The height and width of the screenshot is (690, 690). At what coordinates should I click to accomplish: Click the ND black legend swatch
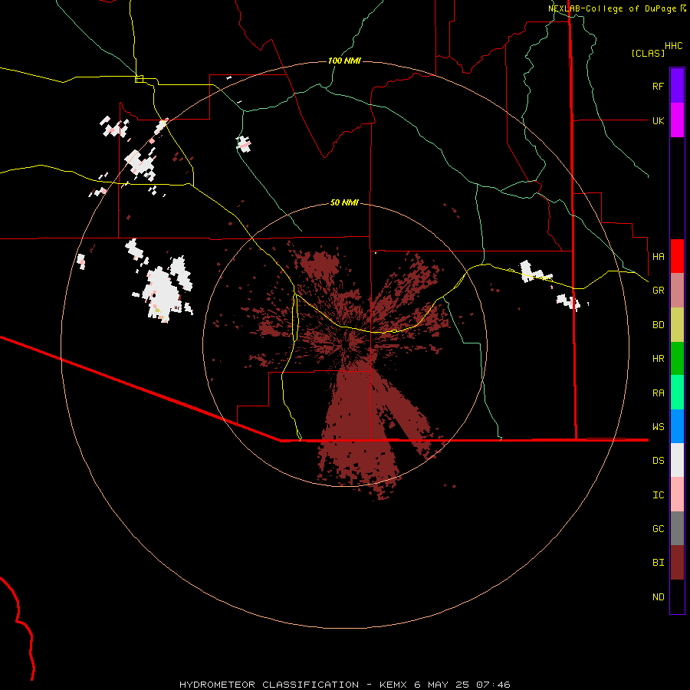tap(677, 596)
